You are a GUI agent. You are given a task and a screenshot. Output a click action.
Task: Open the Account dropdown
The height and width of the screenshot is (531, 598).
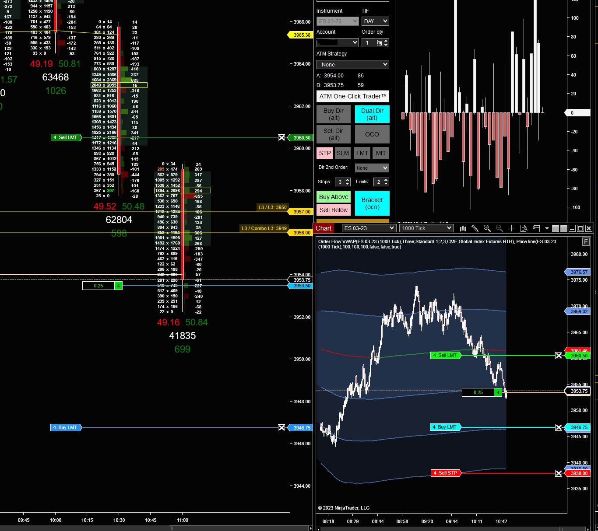pos(338,42)
